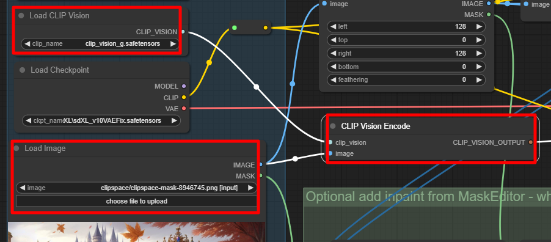
Task: Increase the left padding value
Action: coord(479,26)
